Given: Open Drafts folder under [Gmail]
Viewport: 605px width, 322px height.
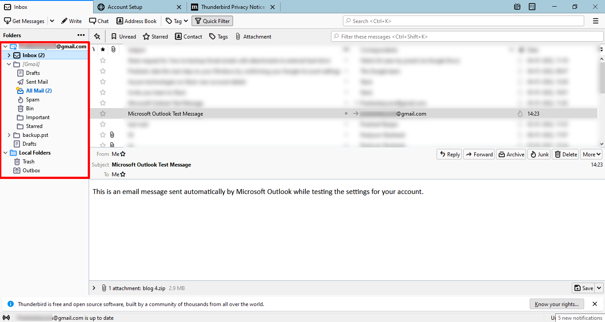Looking at the screenshot, I should pyautogui.click(x=33, y=73).
